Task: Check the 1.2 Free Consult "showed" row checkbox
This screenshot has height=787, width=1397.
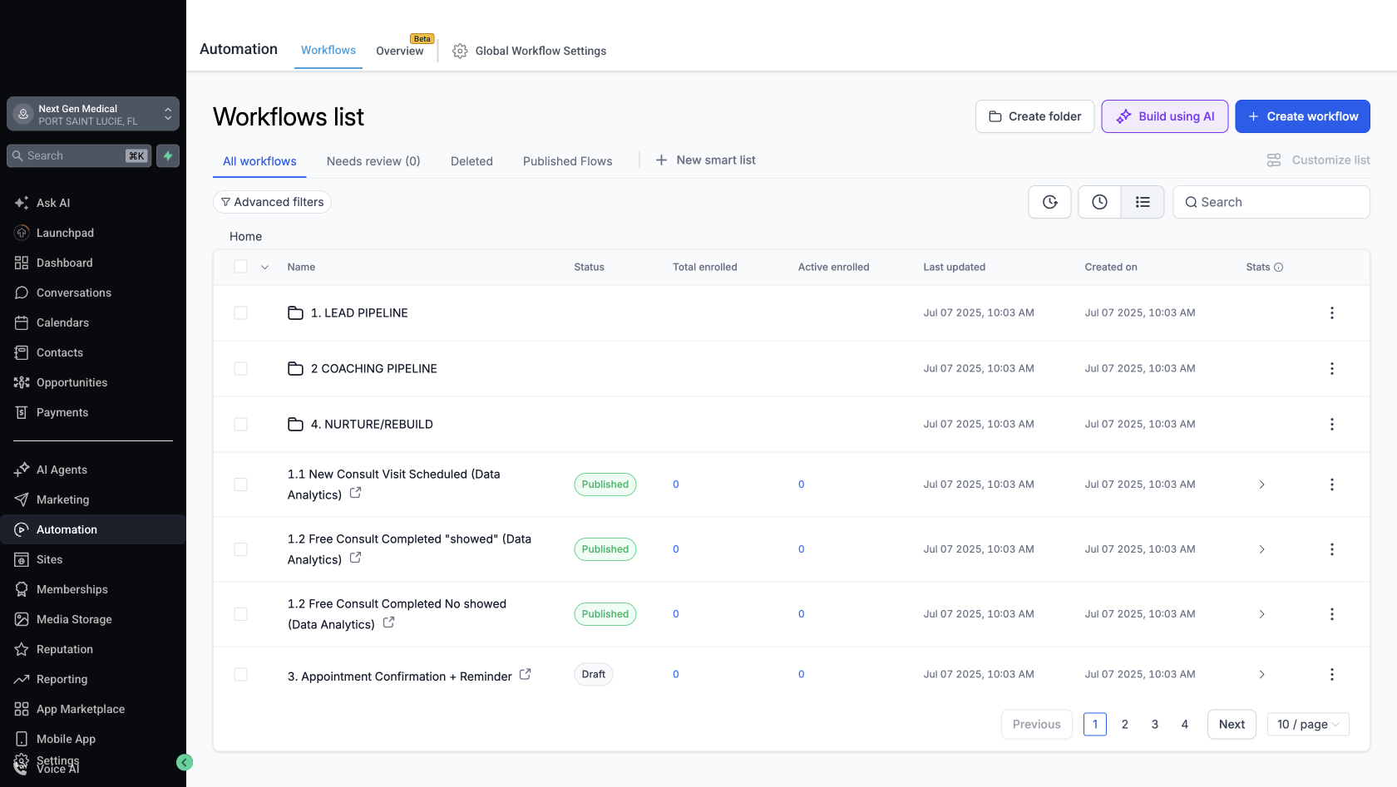Action: click(240, 549)
